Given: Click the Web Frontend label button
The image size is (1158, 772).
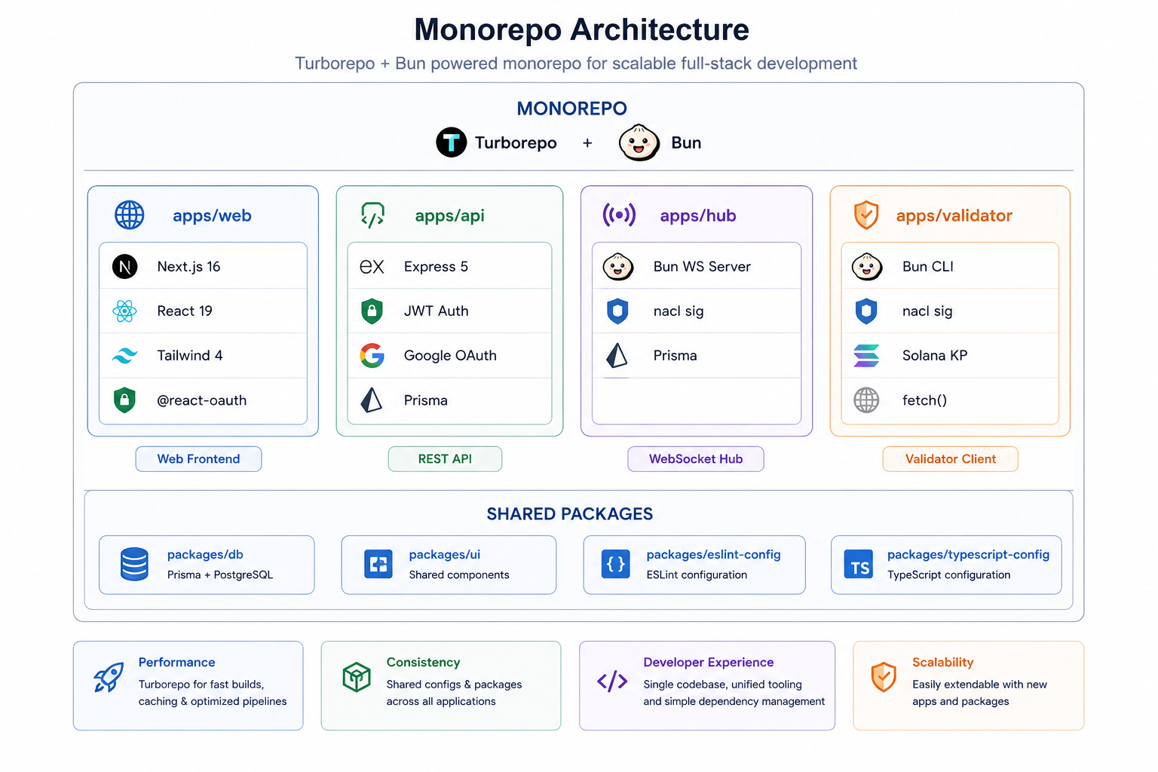Looking at the screenshot, I should click(x=198, y=459).
